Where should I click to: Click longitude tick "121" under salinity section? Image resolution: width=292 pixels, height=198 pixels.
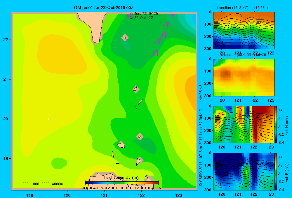click(238, 100)
